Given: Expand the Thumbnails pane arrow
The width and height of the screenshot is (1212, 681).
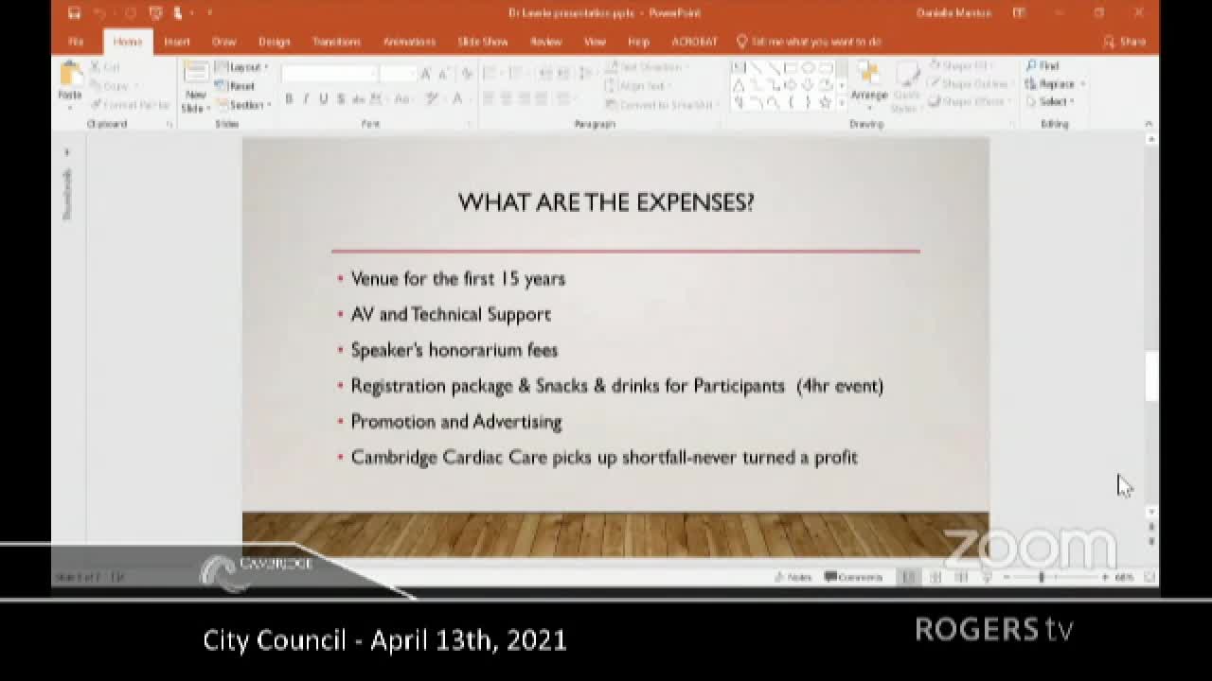Looking at the screenshot, I should [x=66, y=151].
